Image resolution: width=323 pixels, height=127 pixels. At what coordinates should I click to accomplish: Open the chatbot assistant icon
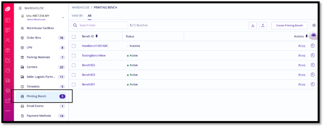(x=314, y=35)
